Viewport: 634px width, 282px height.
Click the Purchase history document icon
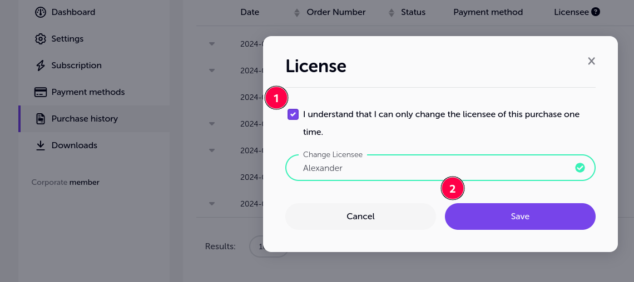click(x=41, y=119)
